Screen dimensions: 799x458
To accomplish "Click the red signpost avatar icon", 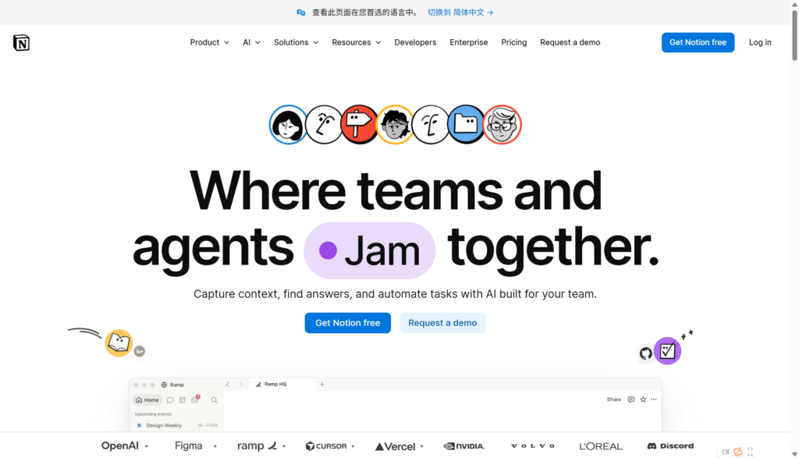I will tap(359, 125).
